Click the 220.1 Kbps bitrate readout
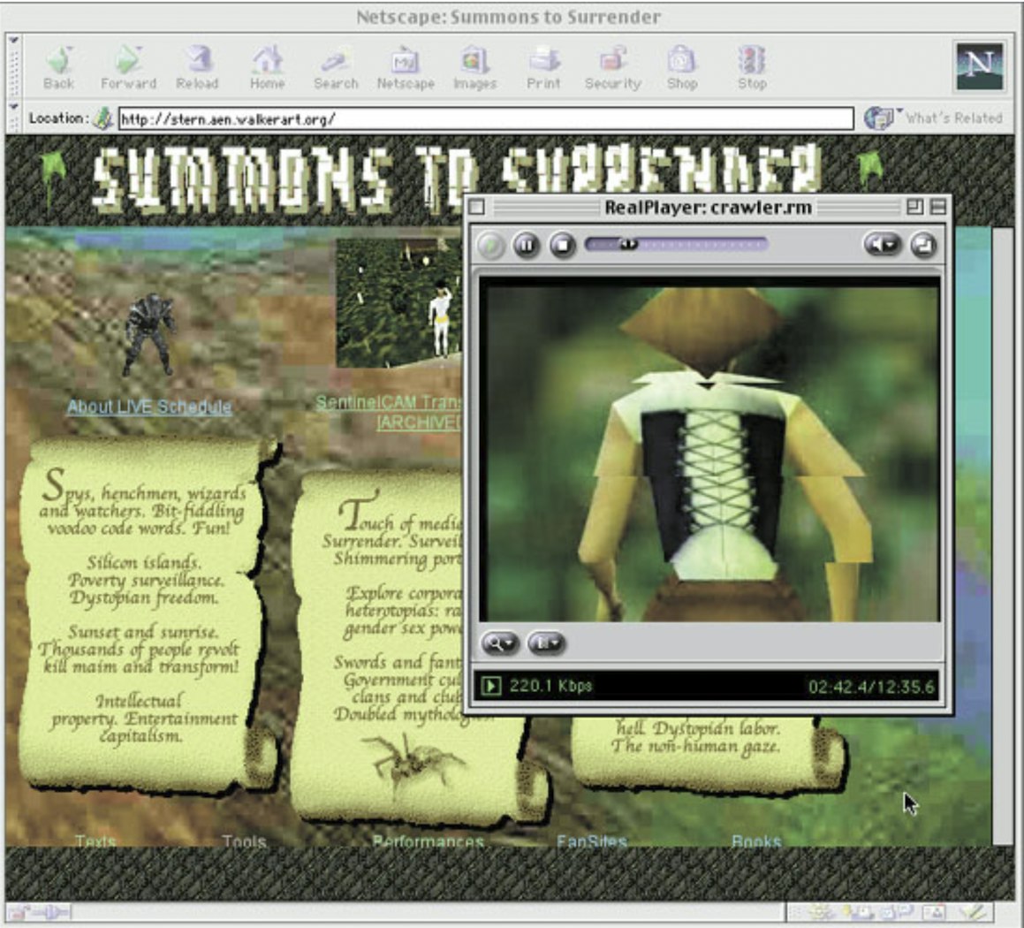This screenshot has height=928, width=1024. [550, 686]
